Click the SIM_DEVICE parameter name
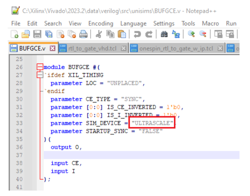Viewport: 250px width, 196px height. coord(103,123)
